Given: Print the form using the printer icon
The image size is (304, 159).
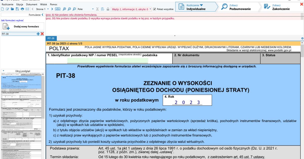Looking at the screenshot, I should [x=22, y=9].
